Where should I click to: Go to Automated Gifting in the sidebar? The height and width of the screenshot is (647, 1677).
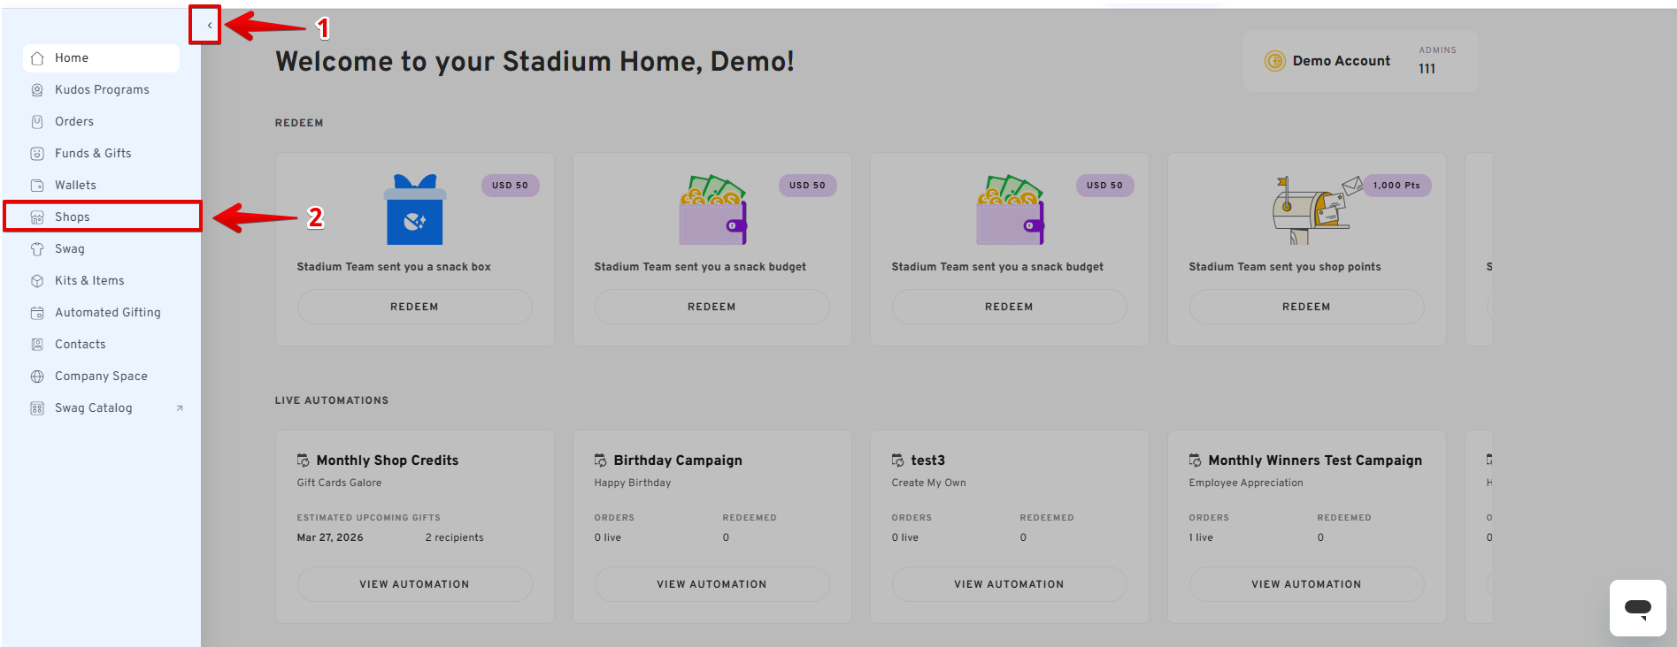coord(107,313)
